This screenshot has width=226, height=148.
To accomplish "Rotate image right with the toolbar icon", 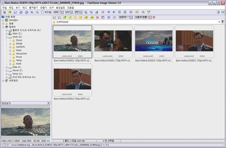I will point(114,12).
